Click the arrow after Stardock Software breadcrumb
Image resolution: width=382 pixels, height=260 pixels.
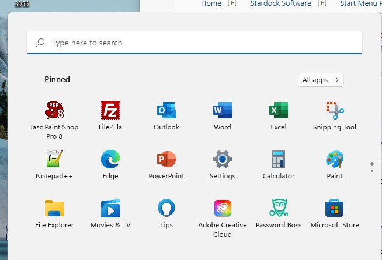pos(322,3)
